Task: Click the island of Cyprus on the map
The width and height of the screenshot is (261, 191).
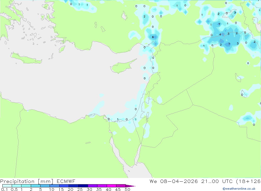Action: click(122, 67)
